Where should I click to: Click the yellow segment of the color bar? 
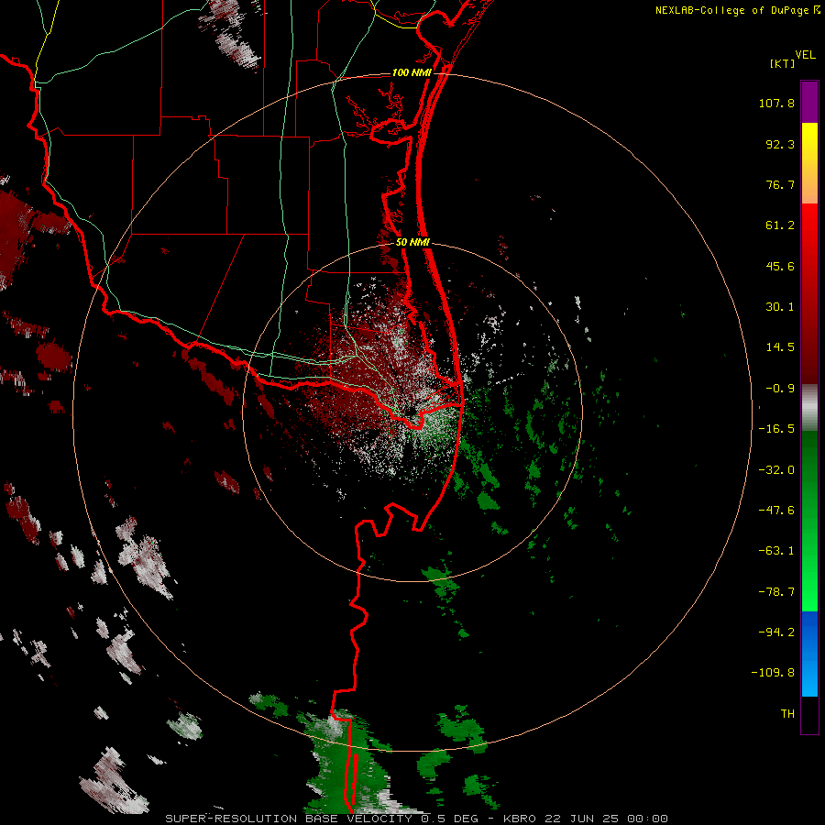point(809,163)
